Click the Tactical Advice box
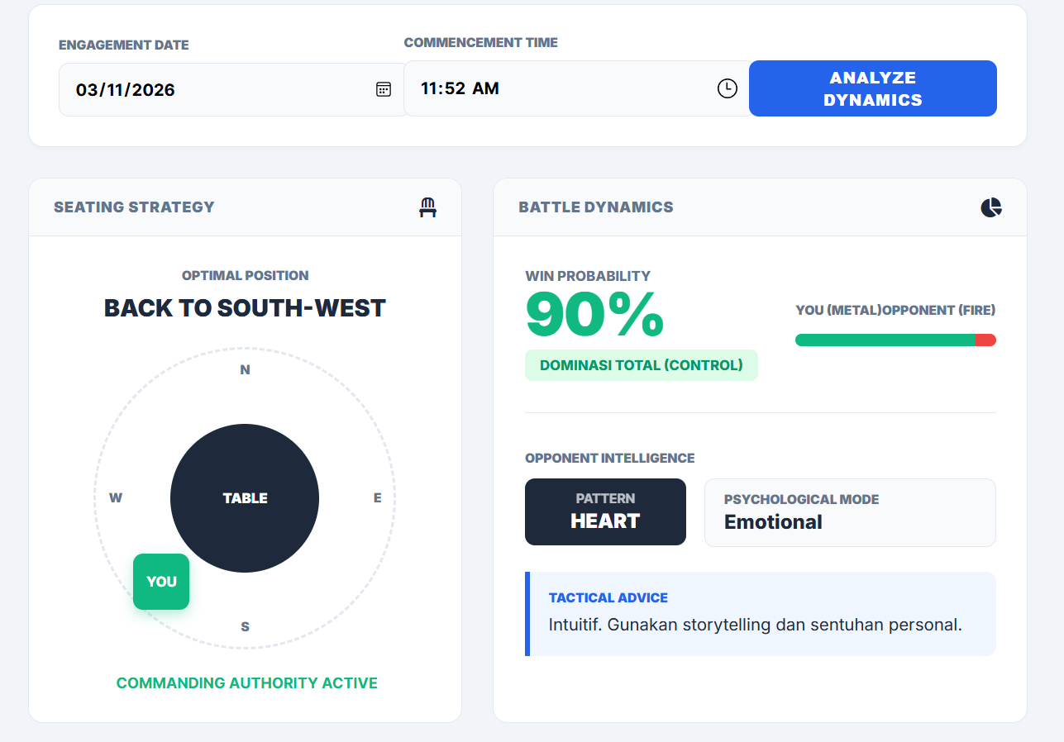The image size is (1064, 742). [x=761, y=614]
